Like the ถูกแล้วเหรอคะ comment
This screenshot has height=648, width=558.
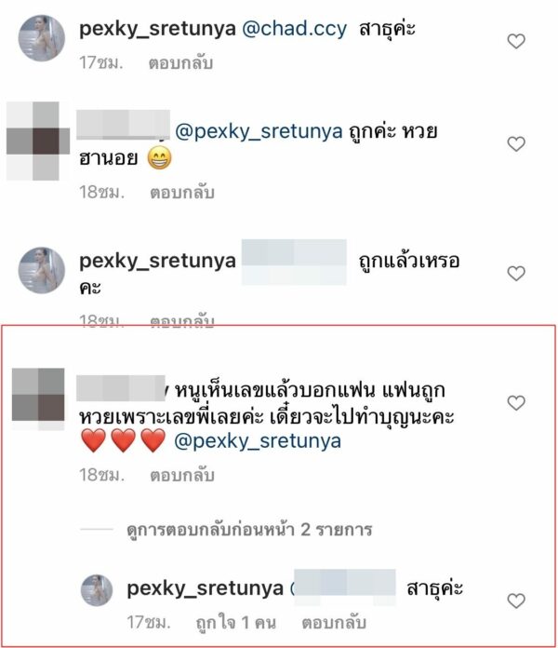click(x=516, y=273)
